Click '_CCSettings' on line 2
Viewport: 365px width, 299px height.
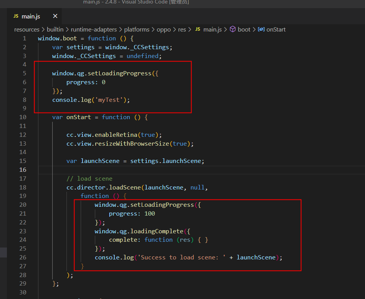pos(149,47)
